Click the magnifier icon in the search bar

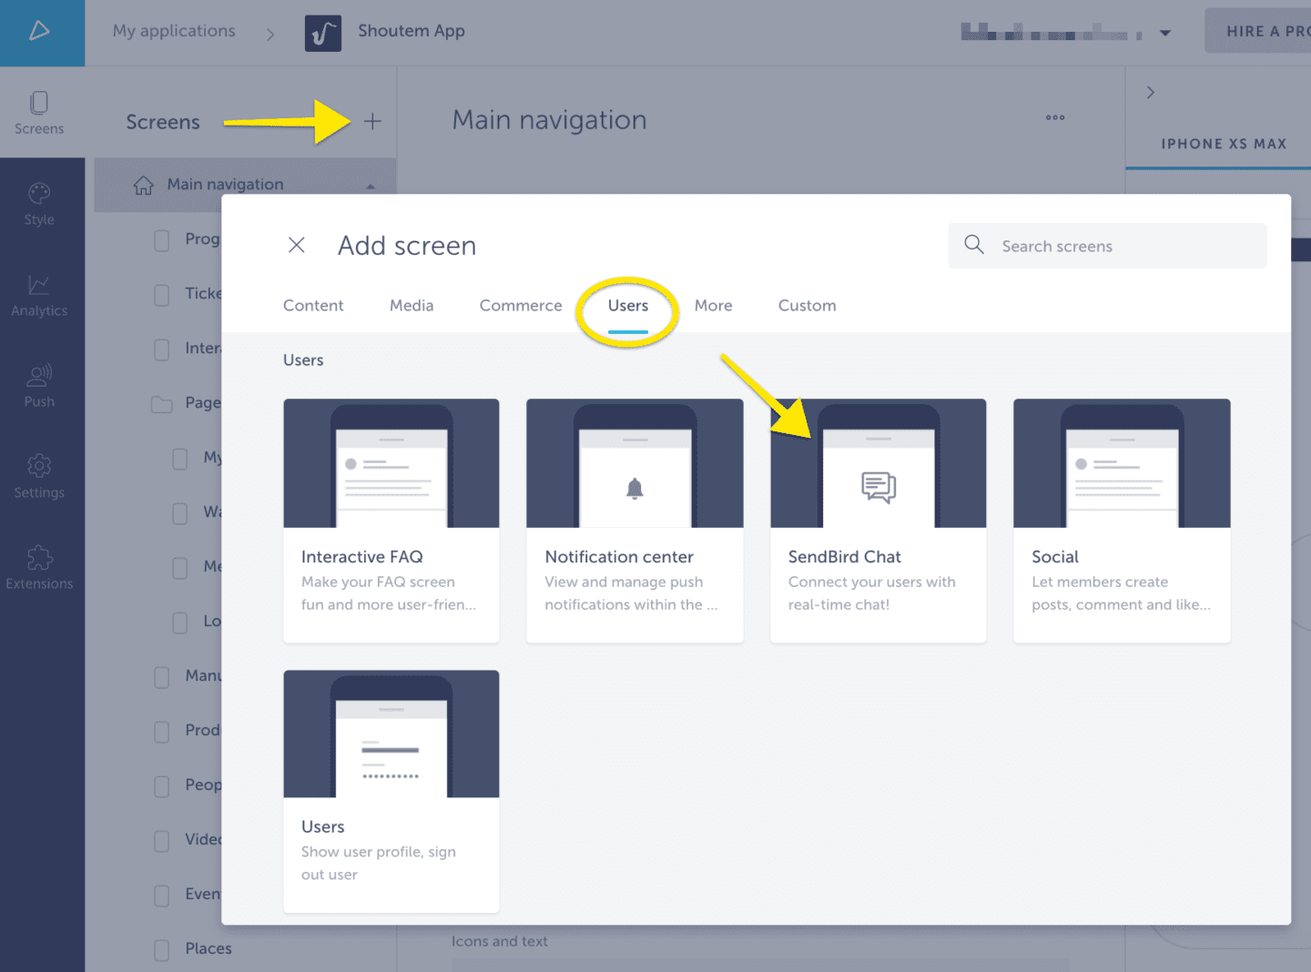(x=973, y=245)
